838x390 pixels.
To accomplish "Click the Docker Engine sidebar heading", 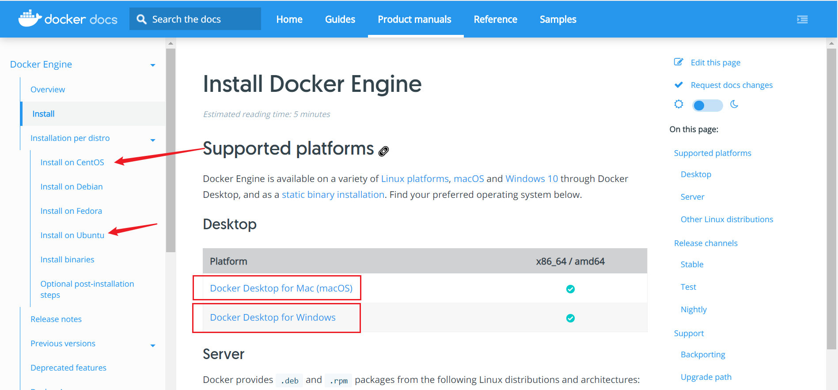I will (x=41, y=64).
